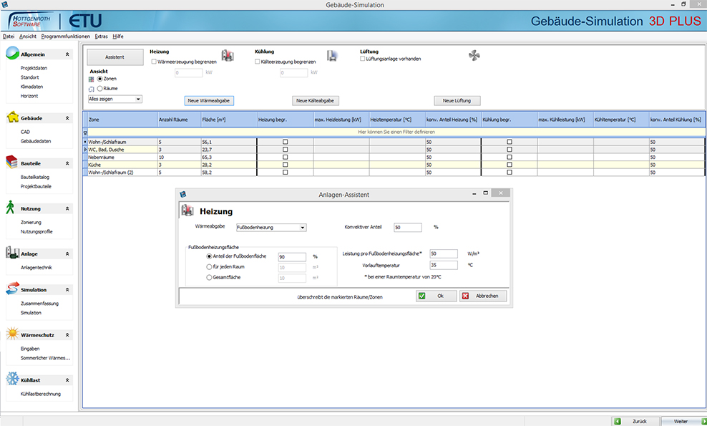This screenshot has height=426, width=707.
Task: Click the Wärmeschutz sun icon
Action: [12, 334]
